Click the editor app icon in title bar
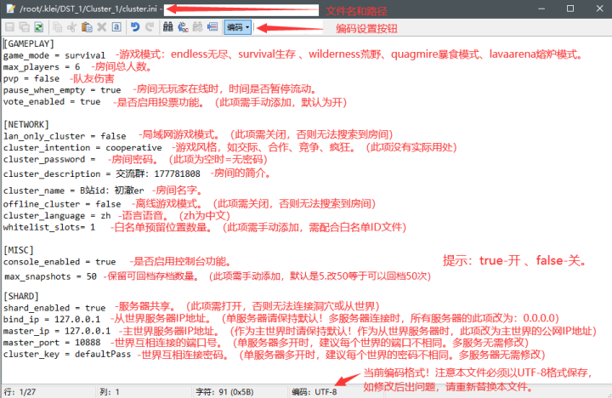 click(10, 9)
